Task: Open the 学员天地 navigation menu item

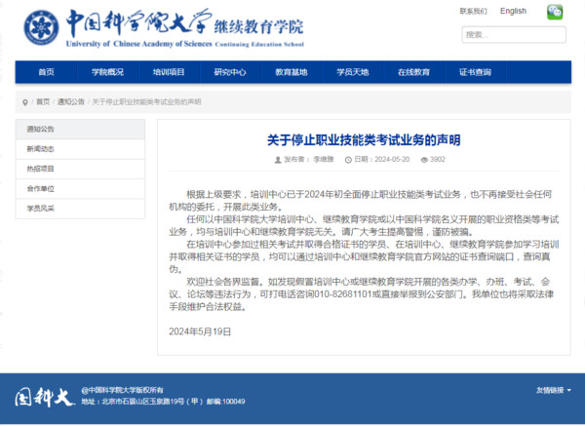Action: (x=353, y=72)
